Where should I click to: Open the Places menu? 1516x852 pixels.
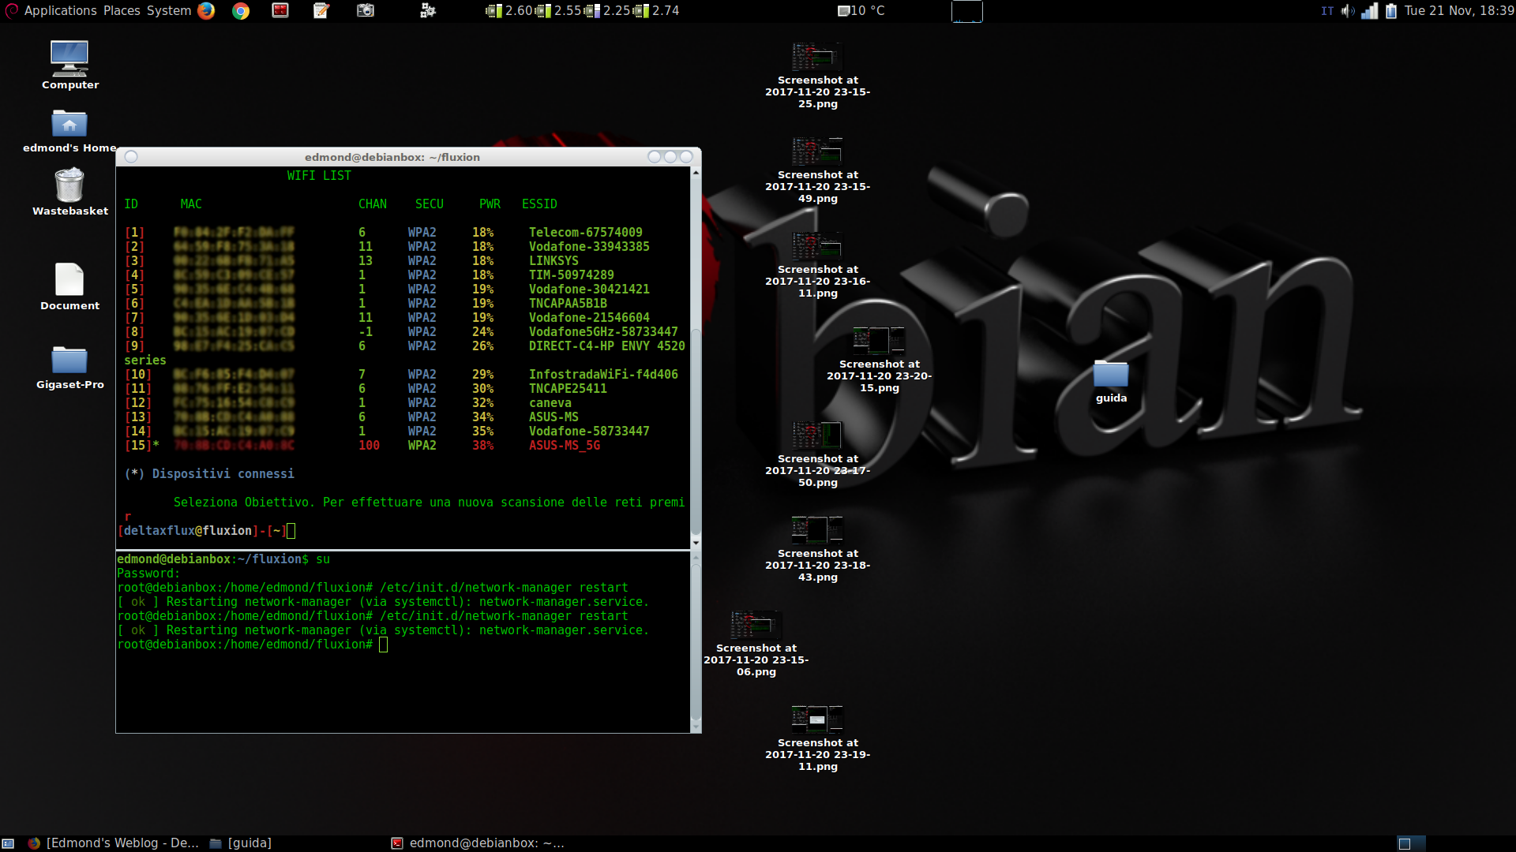(122, 10)
